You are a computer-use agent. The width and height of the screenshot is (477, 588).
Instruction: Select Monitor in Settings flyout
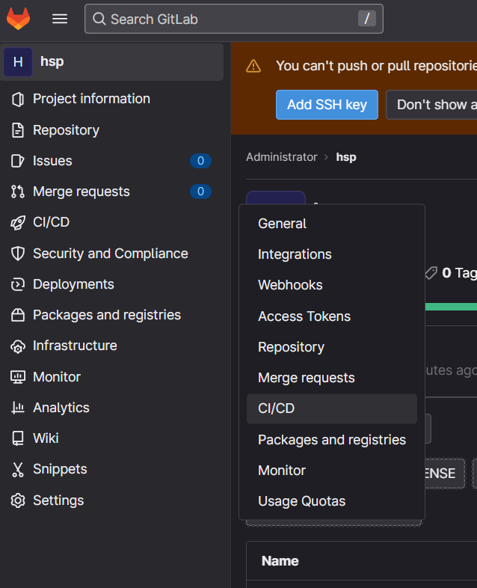tap(332, 471)
